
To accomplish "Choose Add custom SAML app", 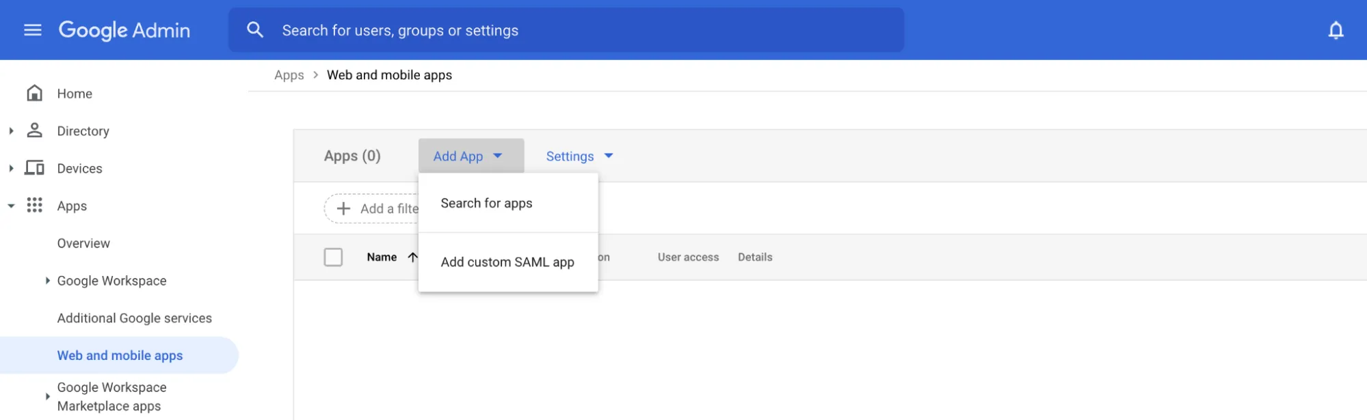I will coord(508,262).
